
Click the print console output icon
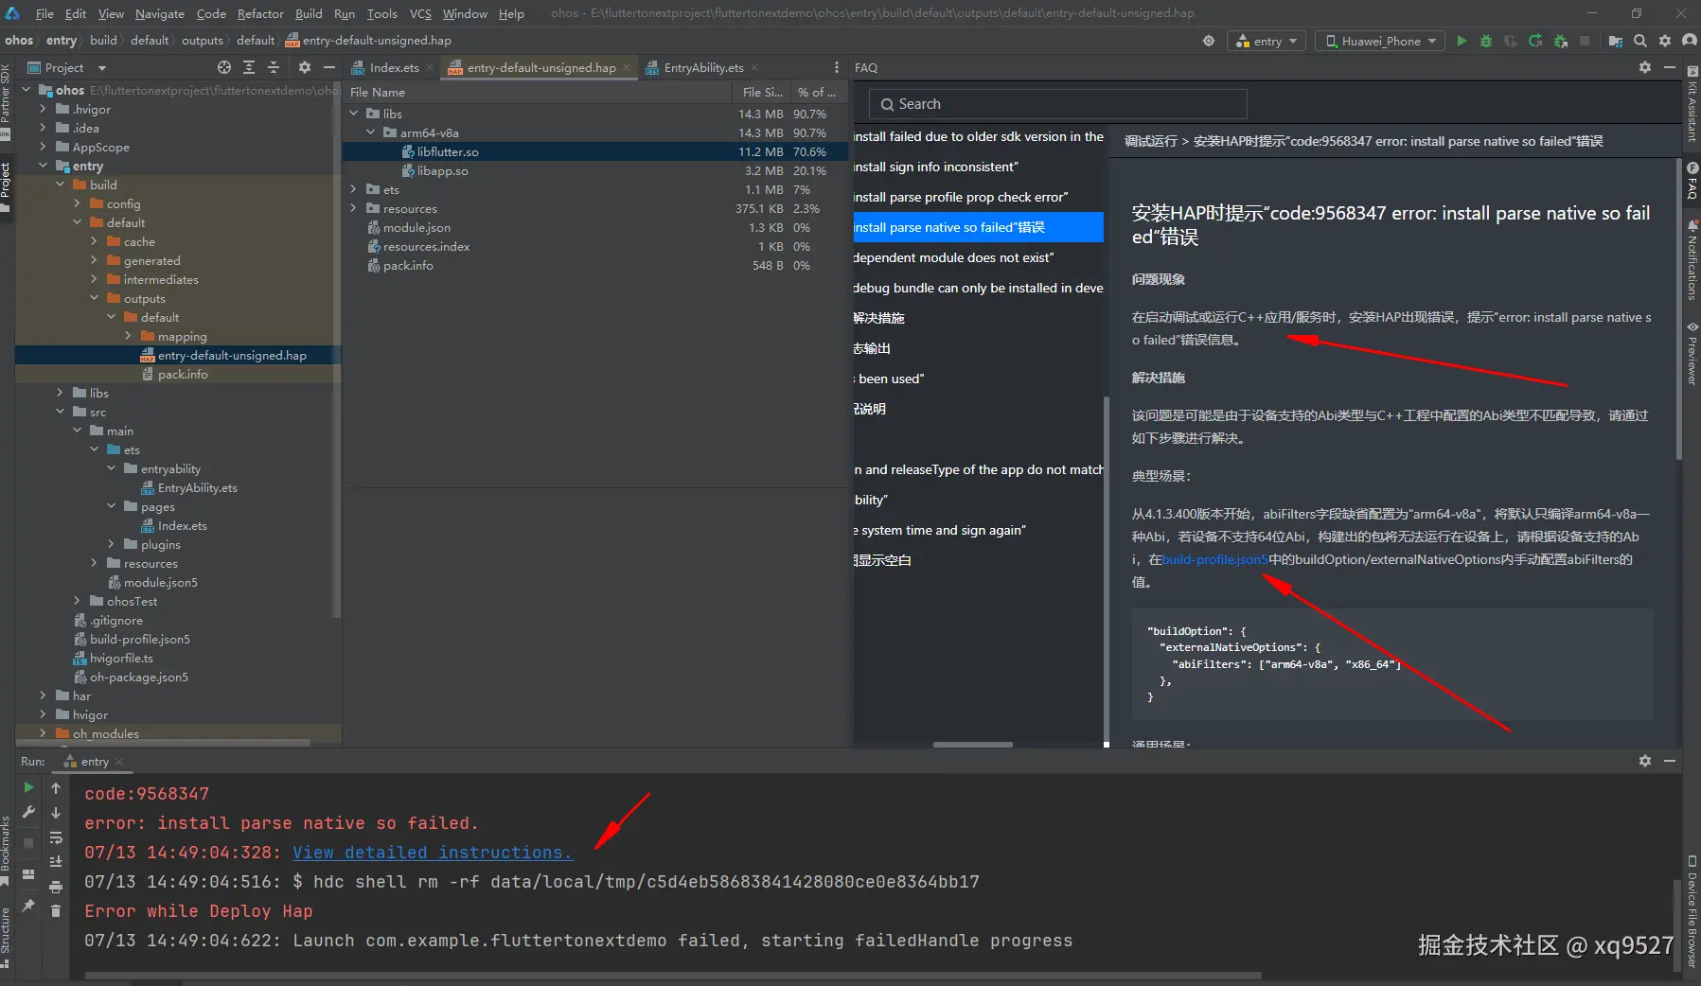pyautogui.click(x=56, y=887)
